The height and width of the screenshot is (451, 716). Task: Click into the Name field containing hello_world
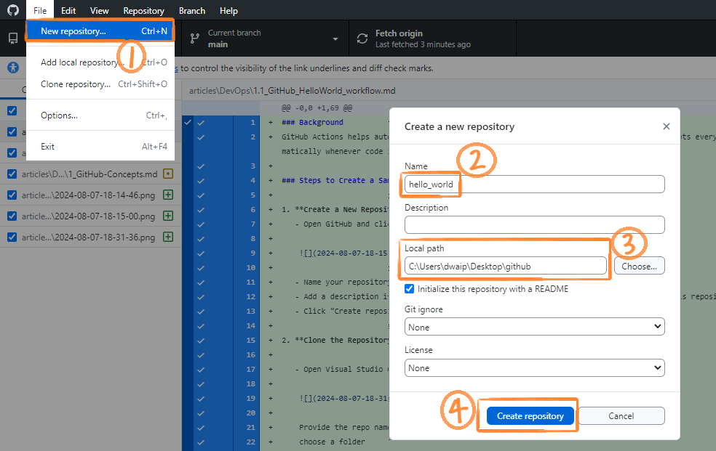click(534, 184)
